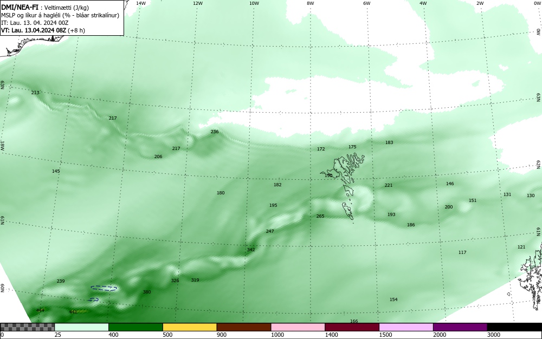Click the map value '172'
Screen dimensions: 542x339
point(321,149)
